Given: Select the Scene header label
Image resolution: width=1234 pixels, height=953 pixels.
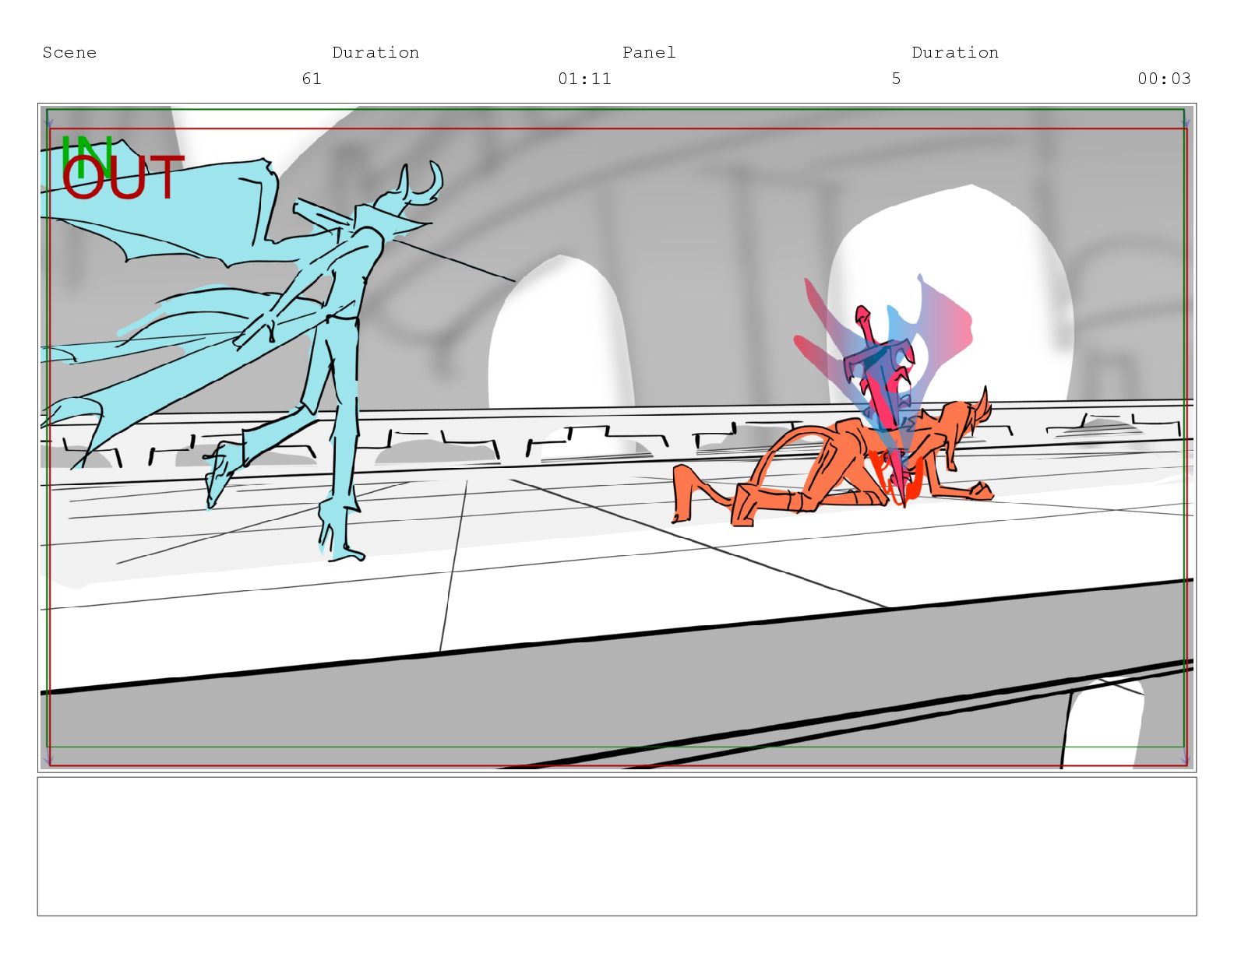Looking at the screenshot, I should (x=69, y=52).
